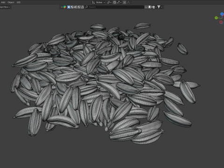Image resolution: width=224 pixels, height=168 pixels.
Task: Expand the asset browser mode chevron
Action: [62, 7]
